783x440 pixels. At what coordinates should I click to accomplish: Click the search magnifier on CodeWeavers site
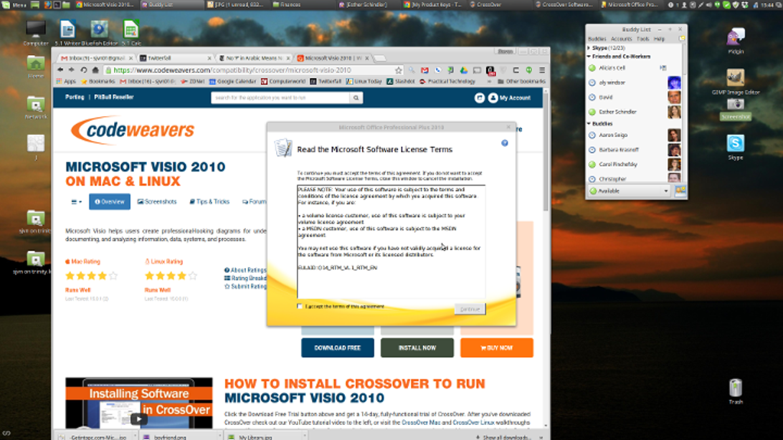click(356, 97)
